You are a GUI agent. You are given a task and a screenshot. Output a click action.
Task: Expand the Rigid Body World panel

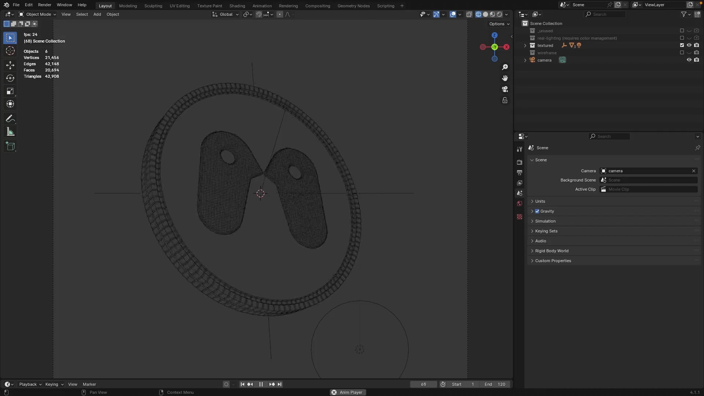click(x=551, y=251)
